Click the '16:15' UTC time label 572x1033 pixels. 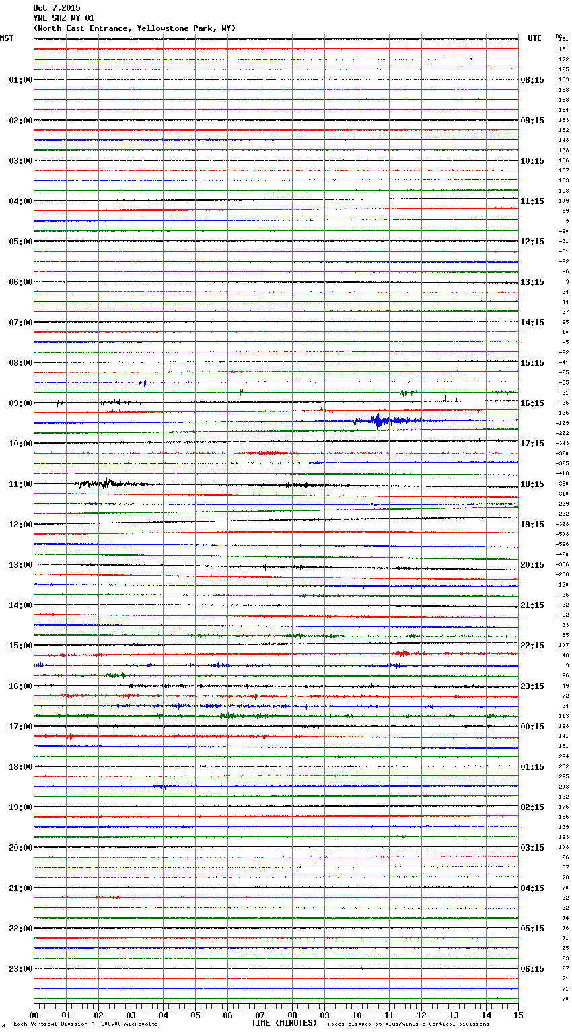point(532,403)
